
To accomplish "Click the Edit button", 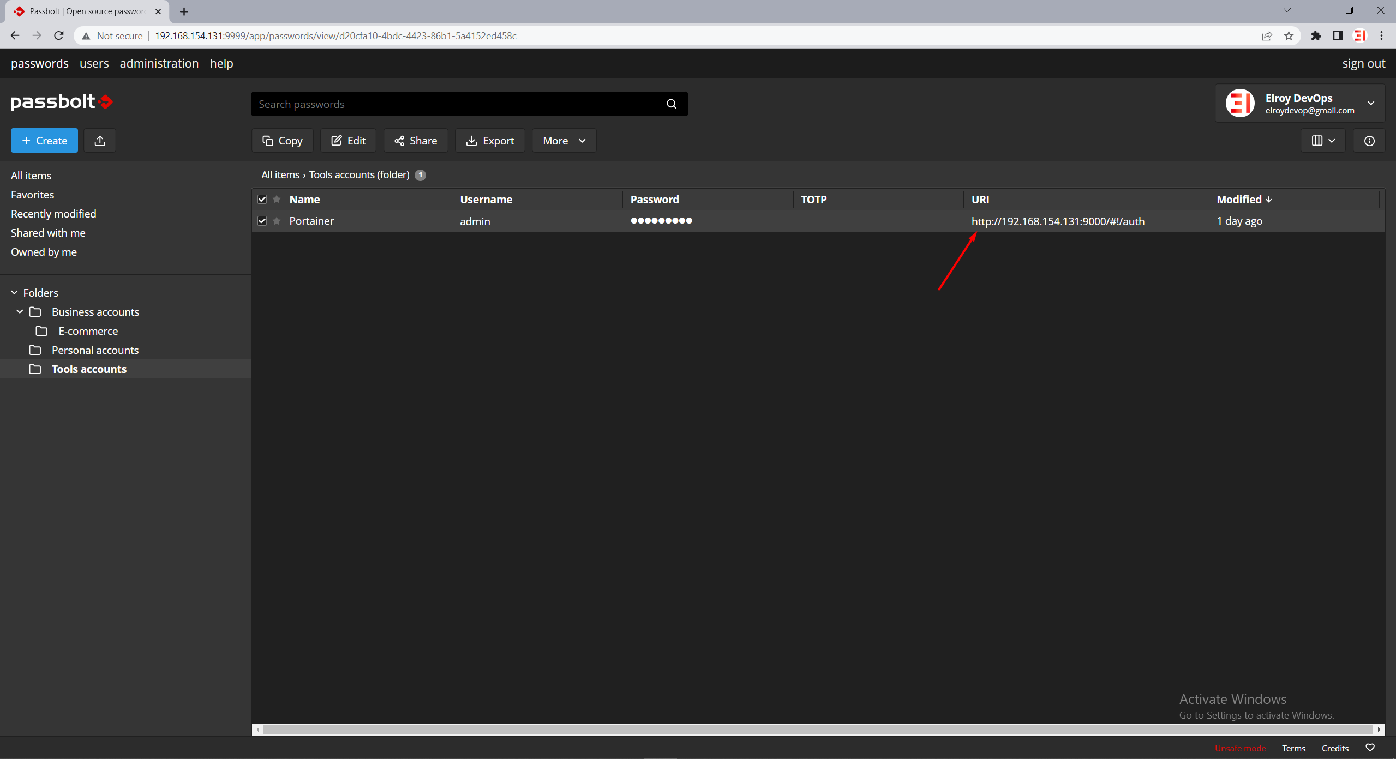I will pyautogui.click(x=349, y=141).
